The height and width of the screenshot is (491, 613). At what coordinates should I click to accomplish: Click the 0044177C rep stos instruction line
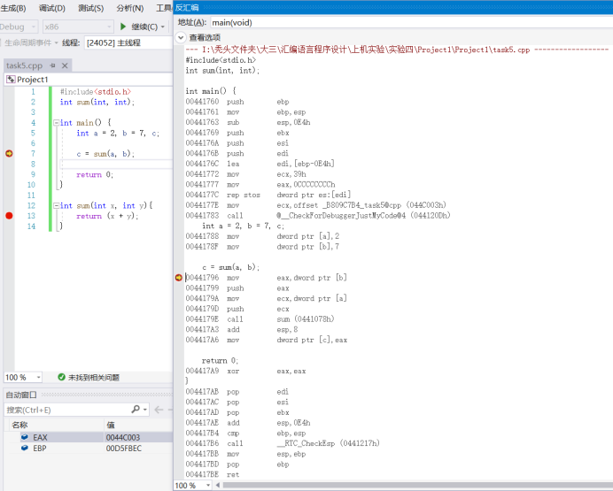[x=268, y=195]
